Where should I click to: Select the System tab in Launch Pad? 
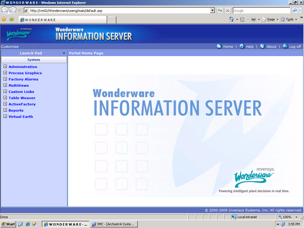tap(34, 60)
